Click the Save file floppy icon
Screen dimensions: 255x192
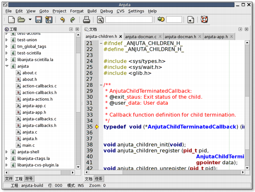39,20
